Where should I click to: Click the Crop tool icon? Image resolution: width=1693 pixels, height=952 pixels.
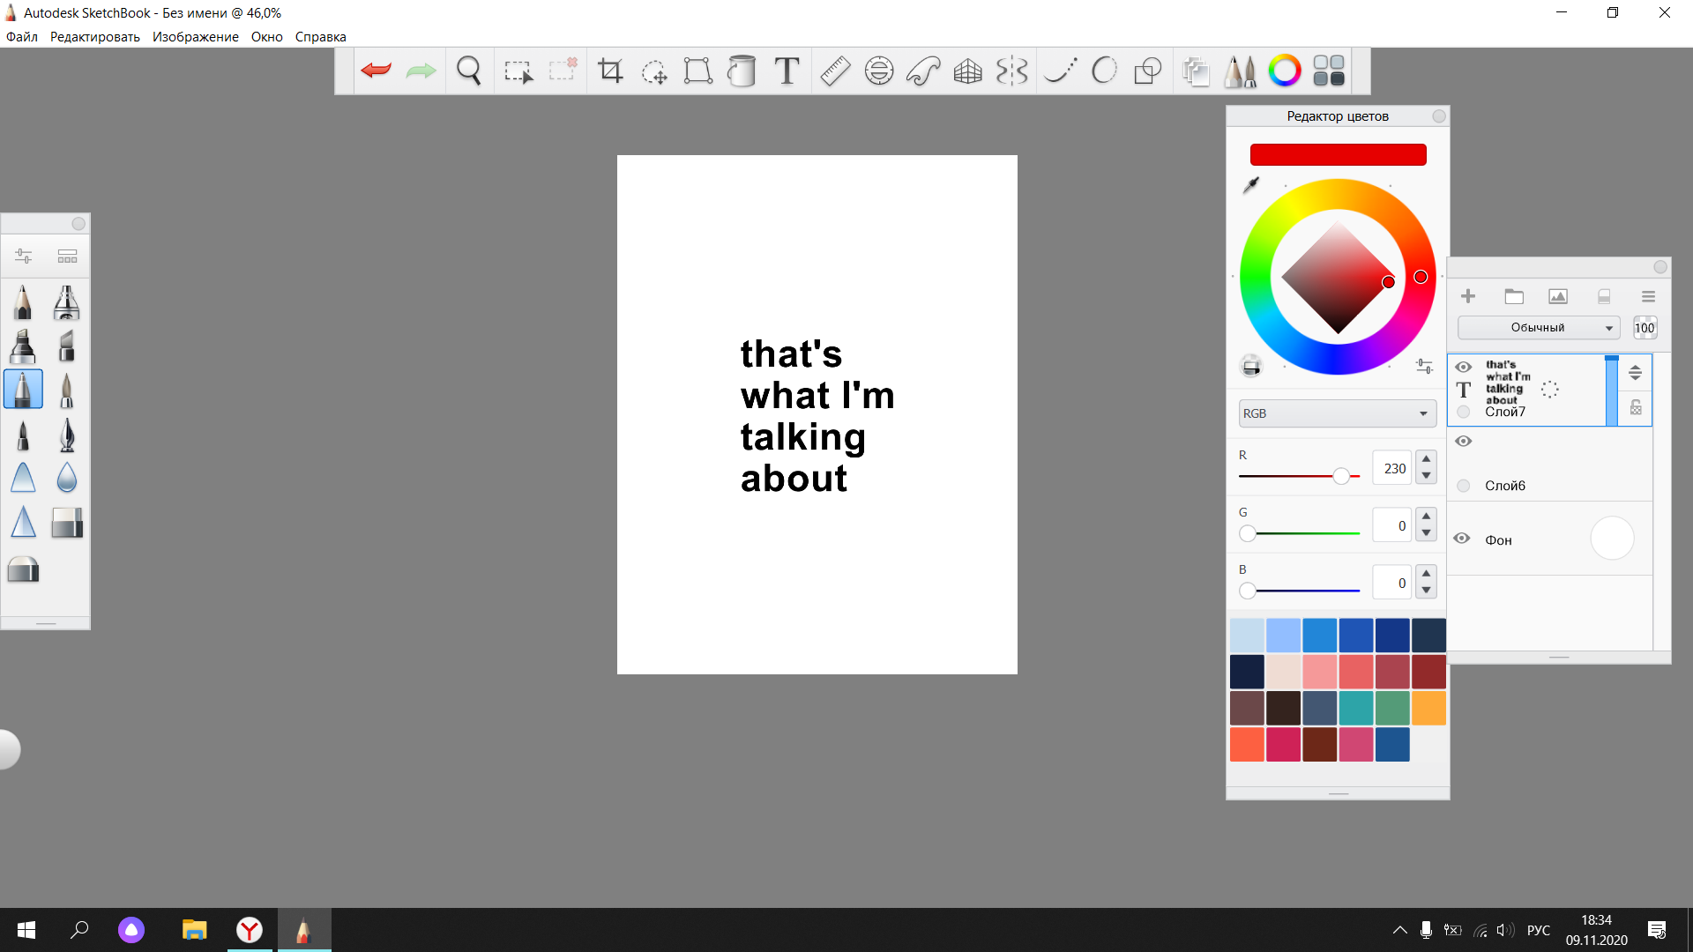(x=610, y=71)
